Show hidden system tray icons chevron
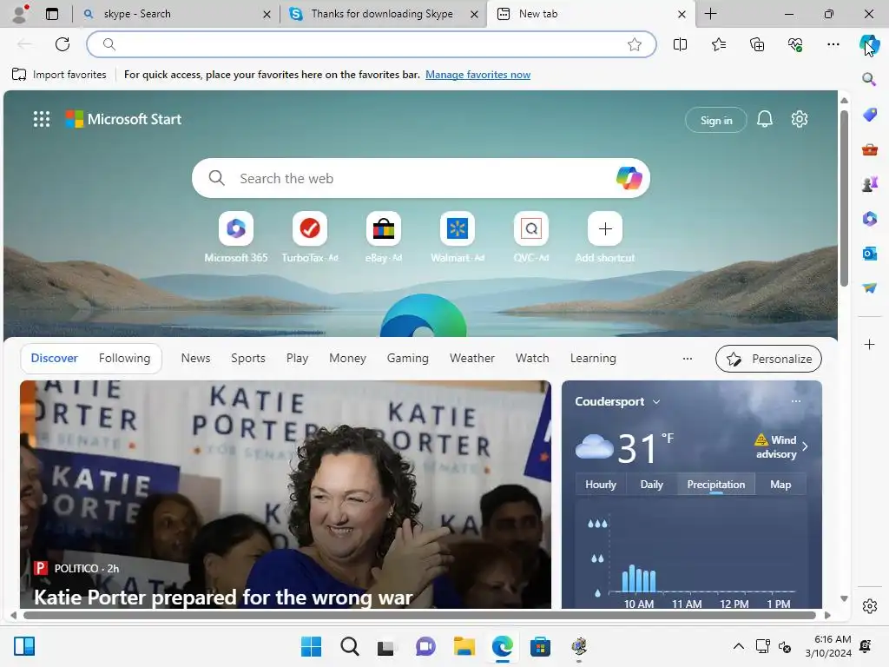 click(x=738, y=646)
